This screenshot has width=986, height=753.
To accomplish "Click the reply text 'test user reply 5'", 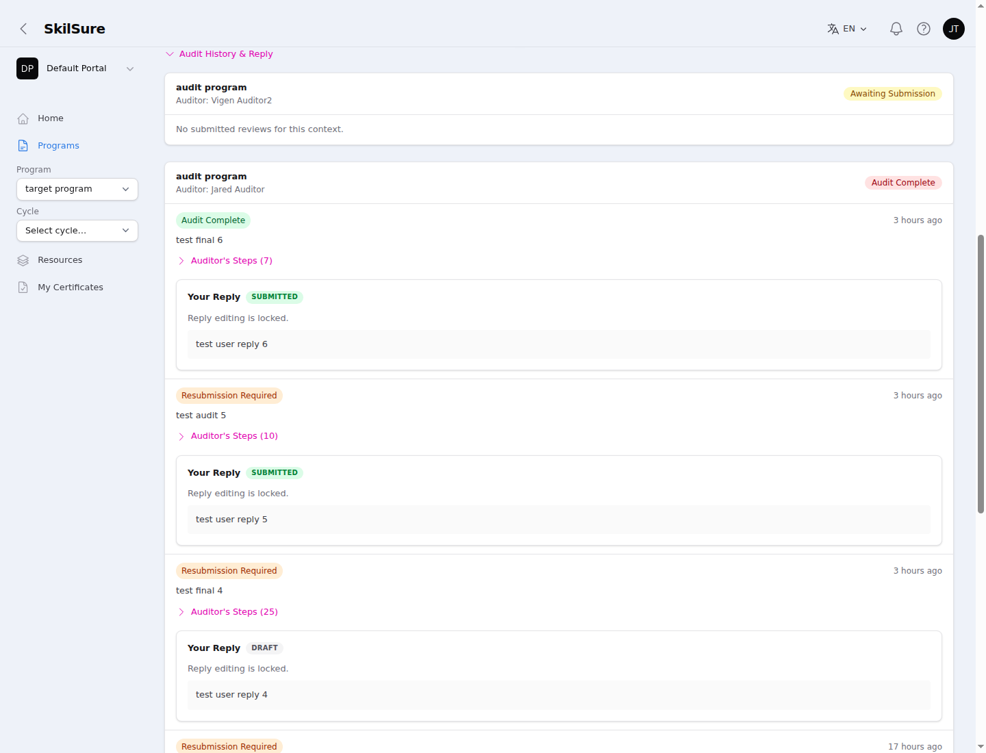I will pos(231,520).
